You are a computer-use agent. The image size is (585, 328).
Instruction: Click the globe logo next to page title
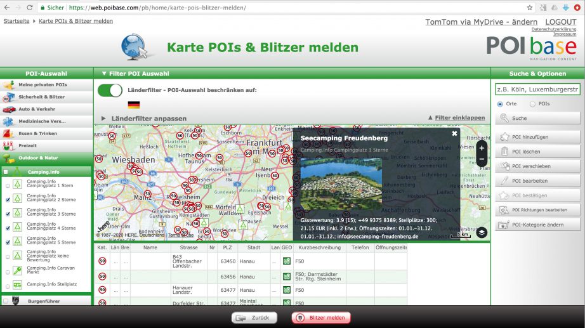pos(138,47)
